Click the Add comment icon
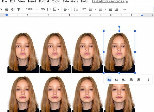The width and height of the screenshot is (154, 112). tap(49, 9)
